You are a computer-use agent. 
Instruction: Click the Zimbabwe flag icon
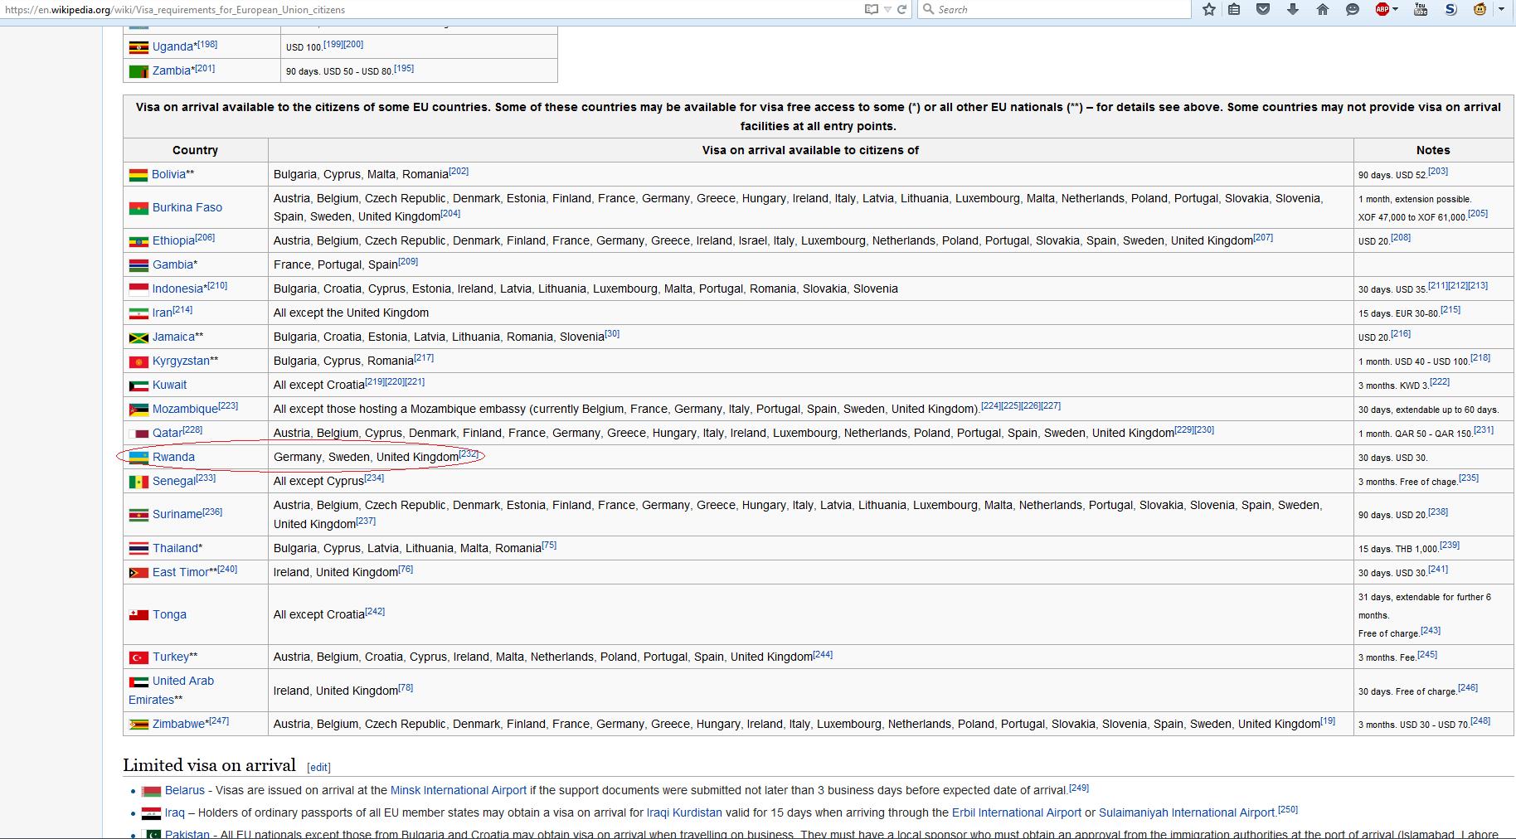click(x=138, y=725)
